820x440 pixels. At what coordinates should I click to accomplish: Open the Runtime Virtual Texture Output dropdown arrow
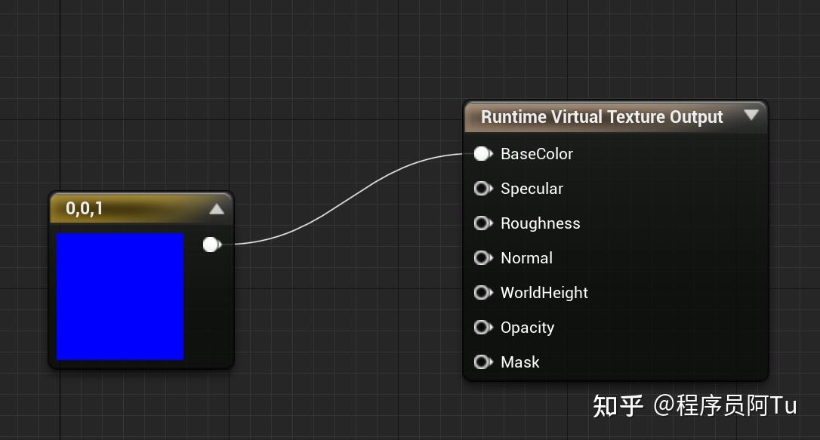pyautogui.click(x=752, y=116)
